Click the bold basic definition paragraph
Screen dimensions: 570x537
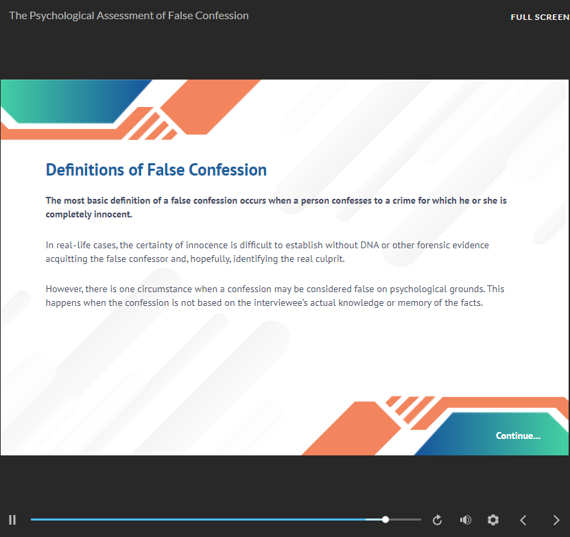point(276,207)
